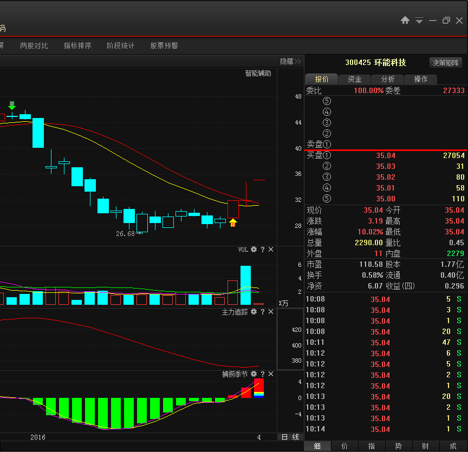Click the yellow up arrow buy signal

click(233, 222)
